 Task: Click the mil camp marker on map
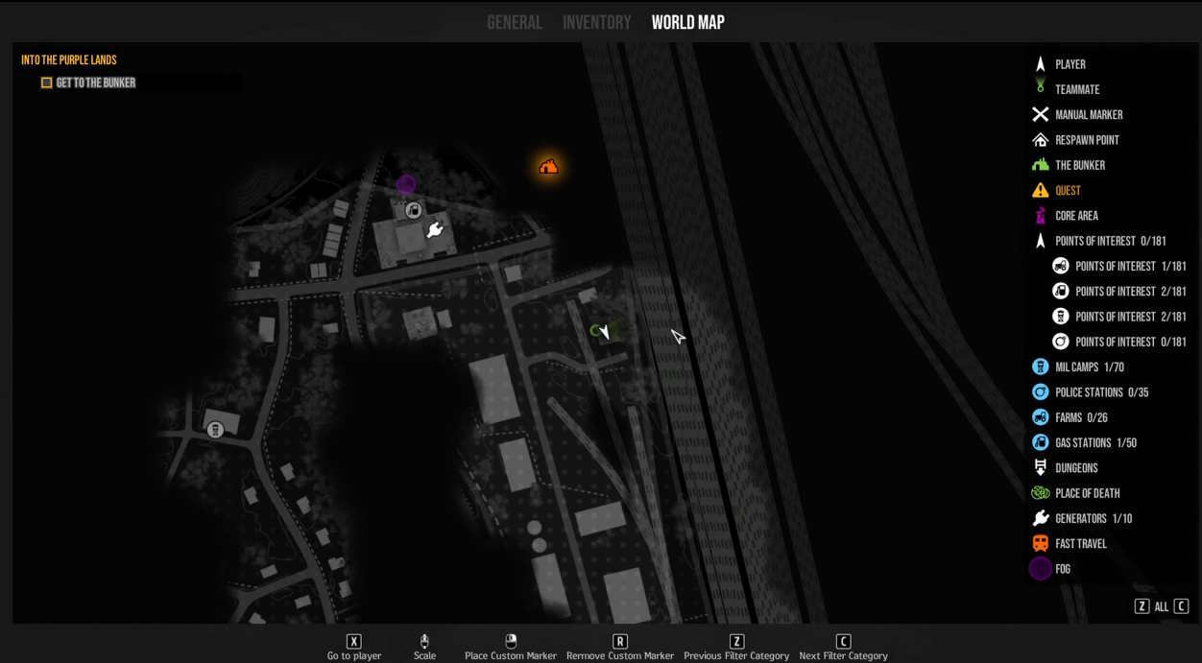(216, 430)
